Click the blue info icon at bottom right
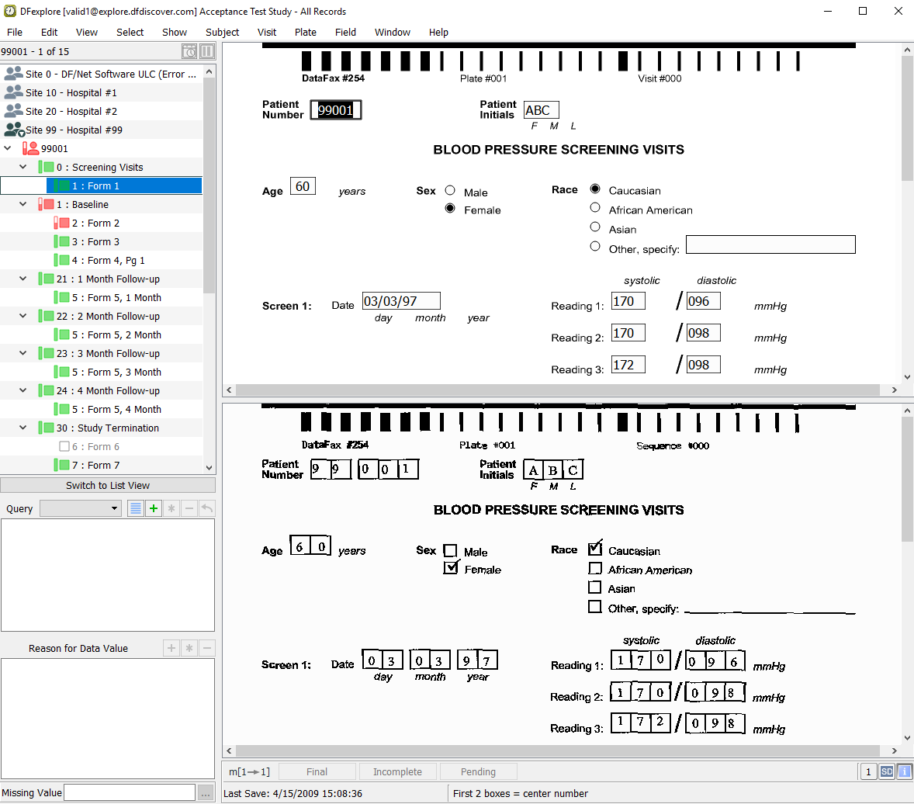Screen dimensions: 914x804 903,771
